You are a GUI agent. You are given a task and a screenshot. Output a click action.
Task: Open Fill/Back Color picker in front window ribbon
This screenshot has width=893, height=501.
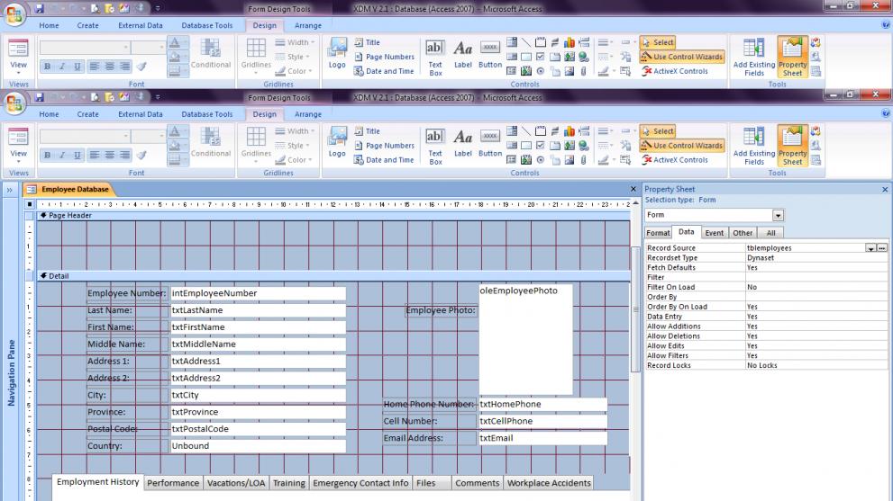click(x=178, y=146)
